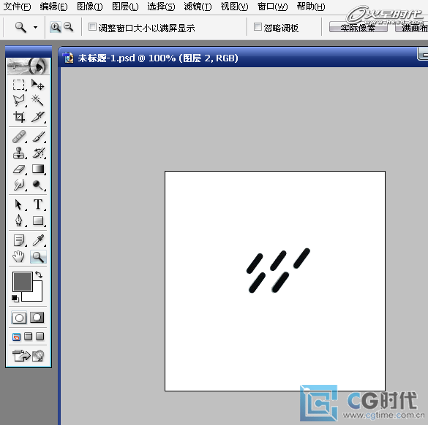
Task: Select the Rectangle shape tool
Action: click(37, 221)
